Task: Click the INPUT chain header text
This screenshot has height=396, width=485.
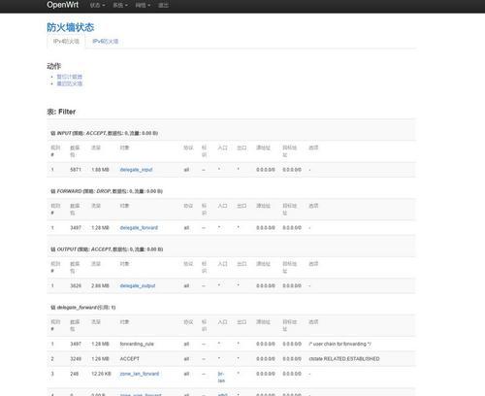Action: click(105, 133)
